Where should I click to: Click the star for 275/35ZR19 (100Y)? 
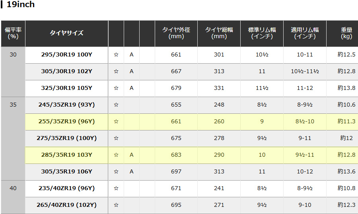pos(116,138)
